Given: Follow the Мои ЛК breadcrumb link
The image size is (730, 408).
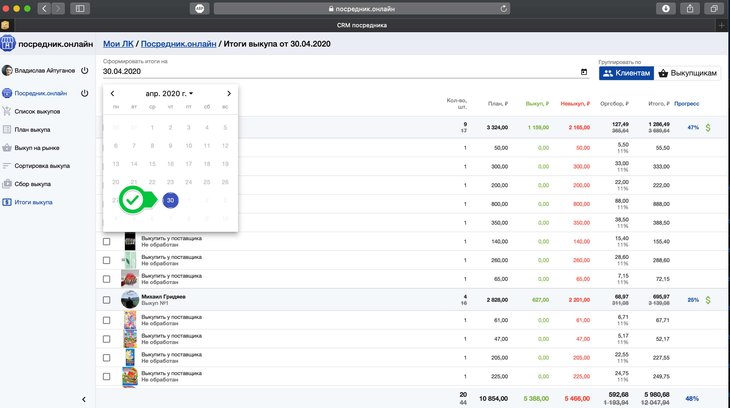Looking at the screenshot, I should (x=118, y=44).
